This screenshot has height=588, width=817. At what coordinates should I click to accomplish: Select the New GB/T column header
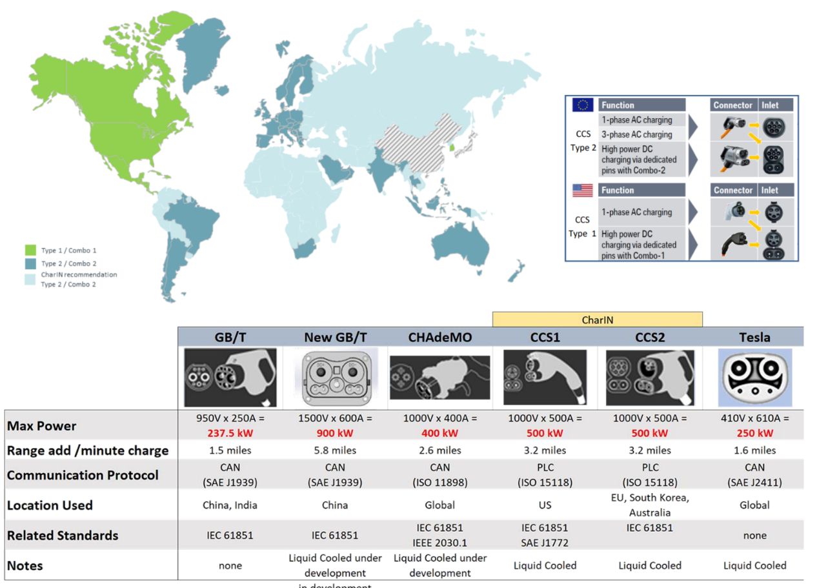click(335, 337)
